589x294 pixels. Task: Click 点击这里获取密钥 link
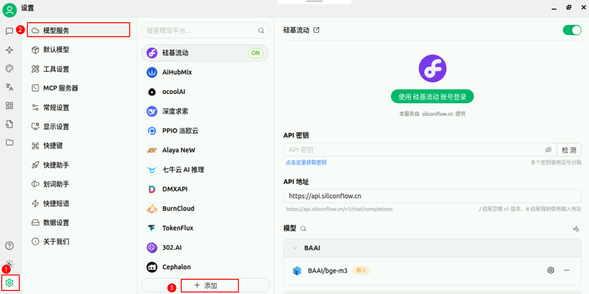tap(306, 163)
